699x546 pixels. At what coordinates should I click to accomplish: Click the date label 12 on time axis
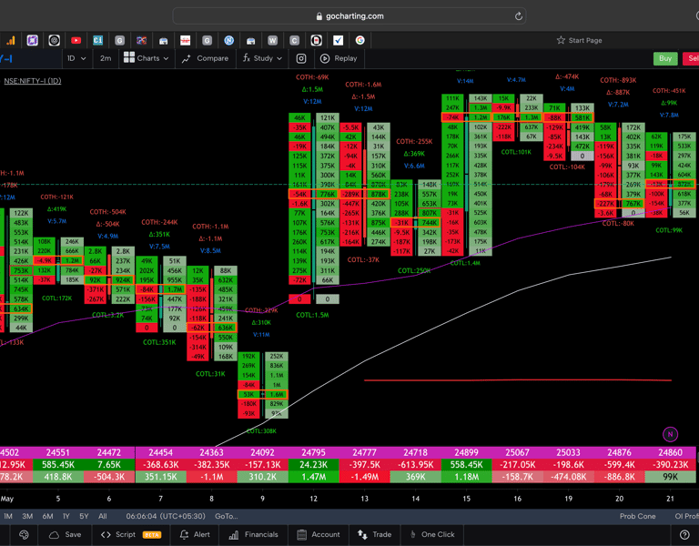coord(313,499)
